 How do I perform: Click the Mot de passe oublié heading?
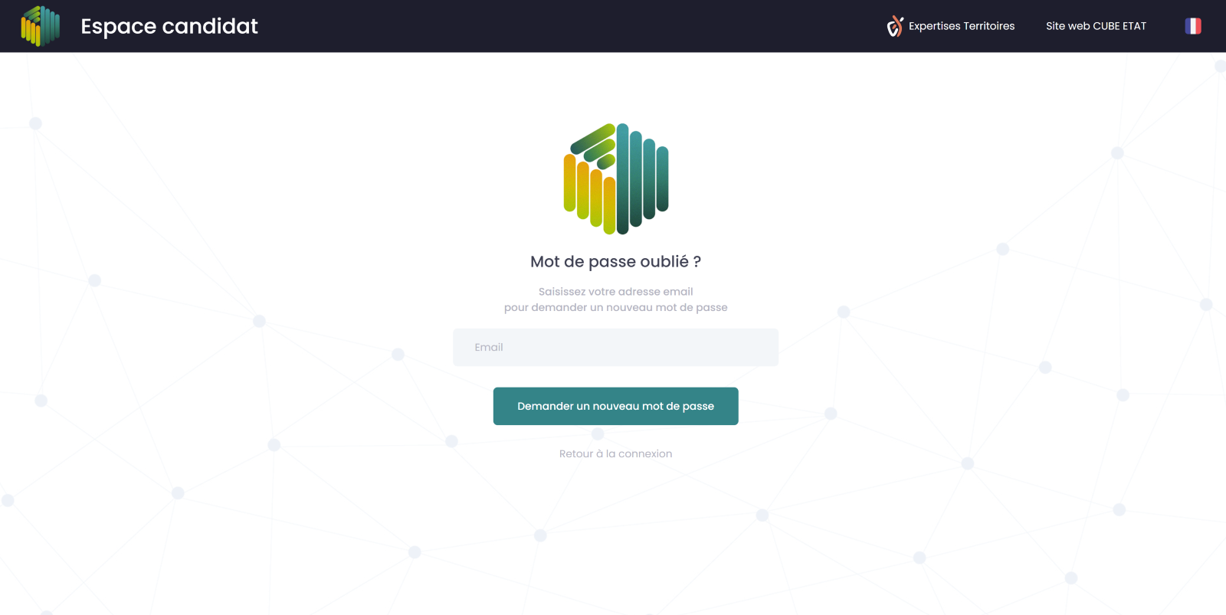click(615, 262)
